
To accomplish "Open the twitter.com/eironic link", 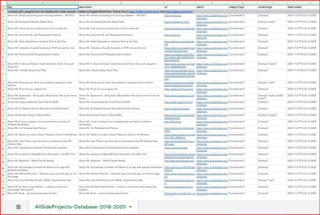I will coord(143,12).
